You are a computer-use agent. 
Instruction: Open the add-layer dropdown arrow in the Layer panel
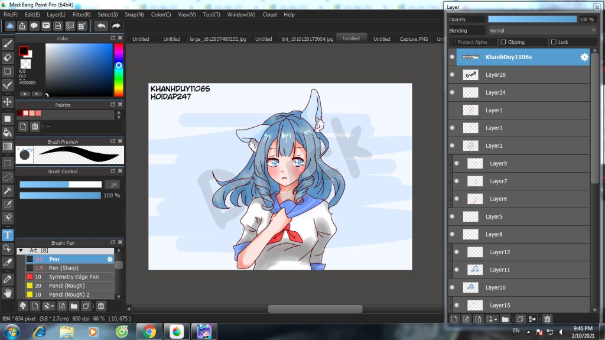coord(496,319)
